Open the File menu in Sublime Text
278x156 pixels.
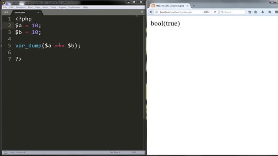[5, 7]
